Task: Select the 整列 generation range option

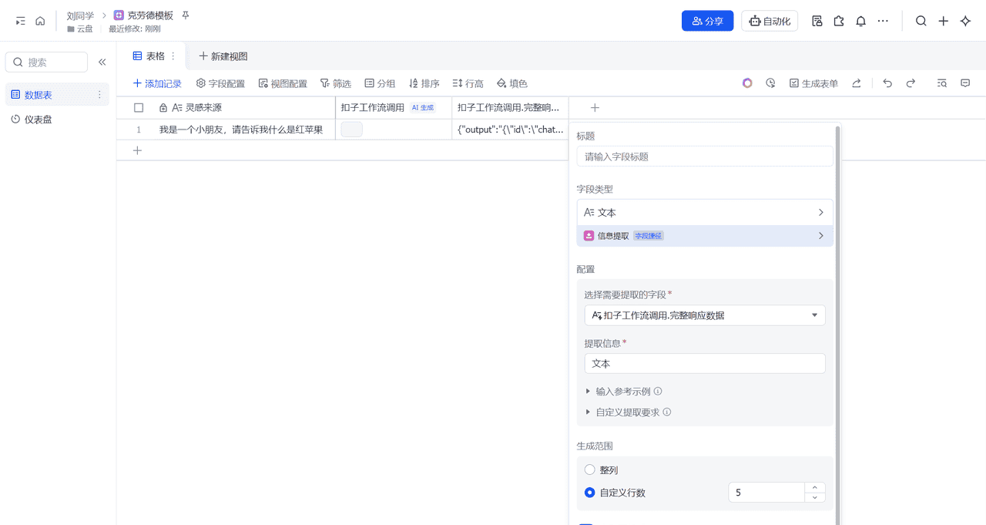Action: click(x=589, y=469)
